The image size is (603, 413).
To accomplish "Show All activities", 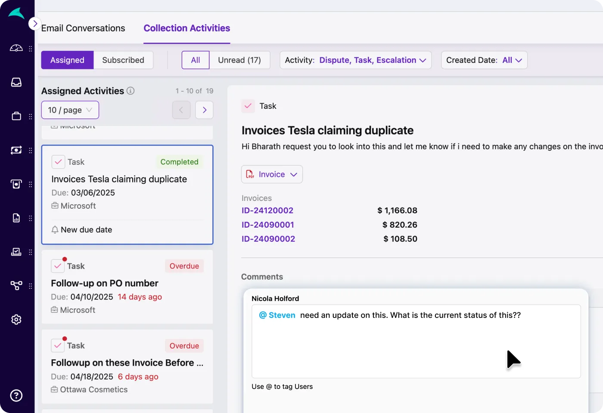I will [x=196, y=60].
